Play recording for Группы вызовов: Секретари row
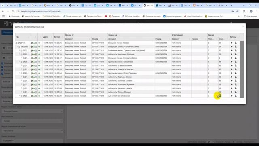 pos(231,62)
